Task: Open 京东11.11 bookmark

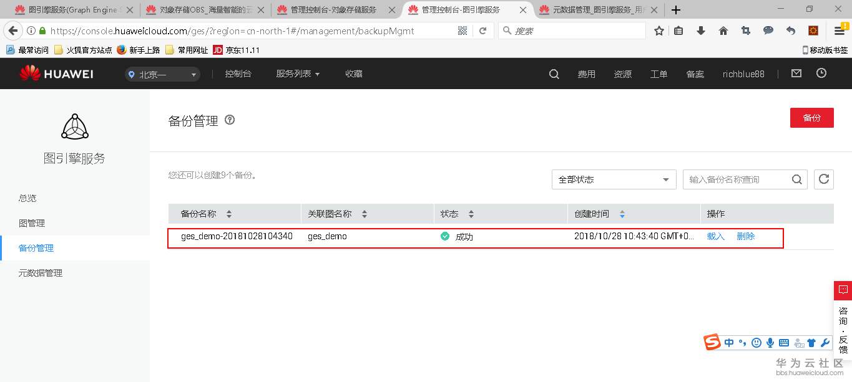Action: coord(236,50)
